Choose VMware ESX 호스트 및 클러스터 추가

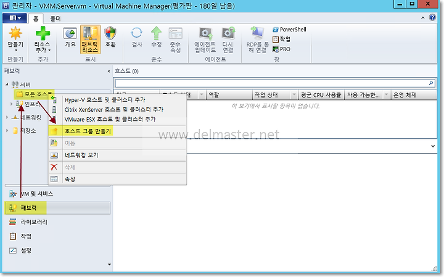118,119
